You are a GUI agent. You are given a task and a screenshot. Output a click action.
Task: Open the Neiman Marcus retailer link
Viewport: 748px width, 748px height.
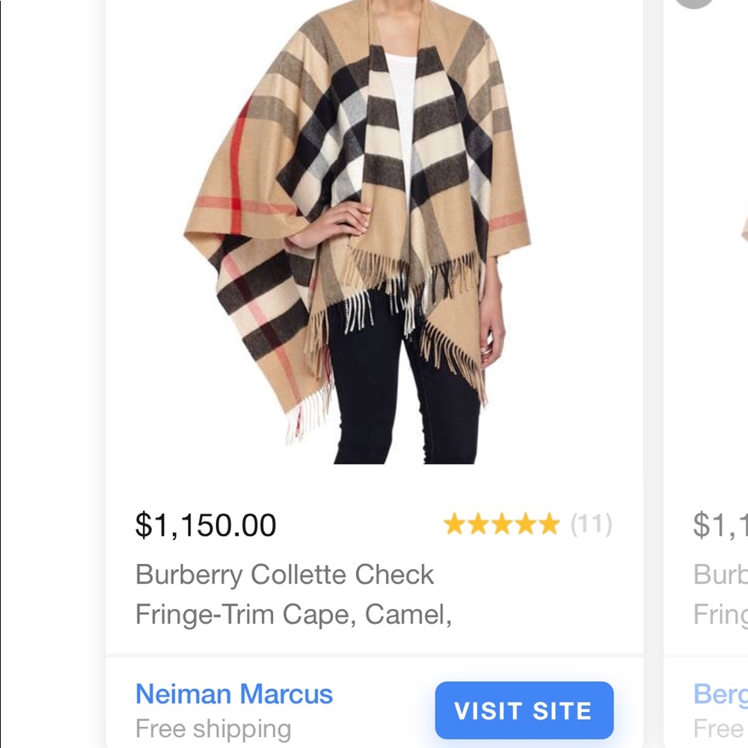point(234,695)
